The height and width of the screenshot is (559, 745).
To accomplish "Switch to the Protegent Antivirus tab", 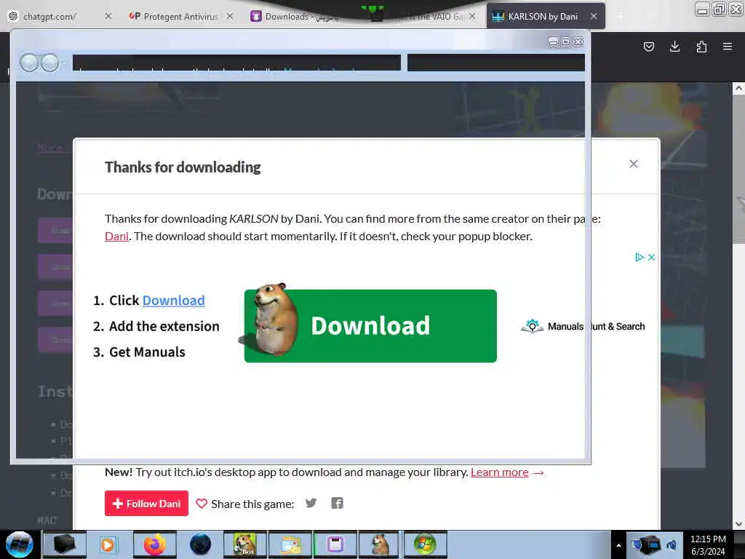I will [x=180, y=16].
